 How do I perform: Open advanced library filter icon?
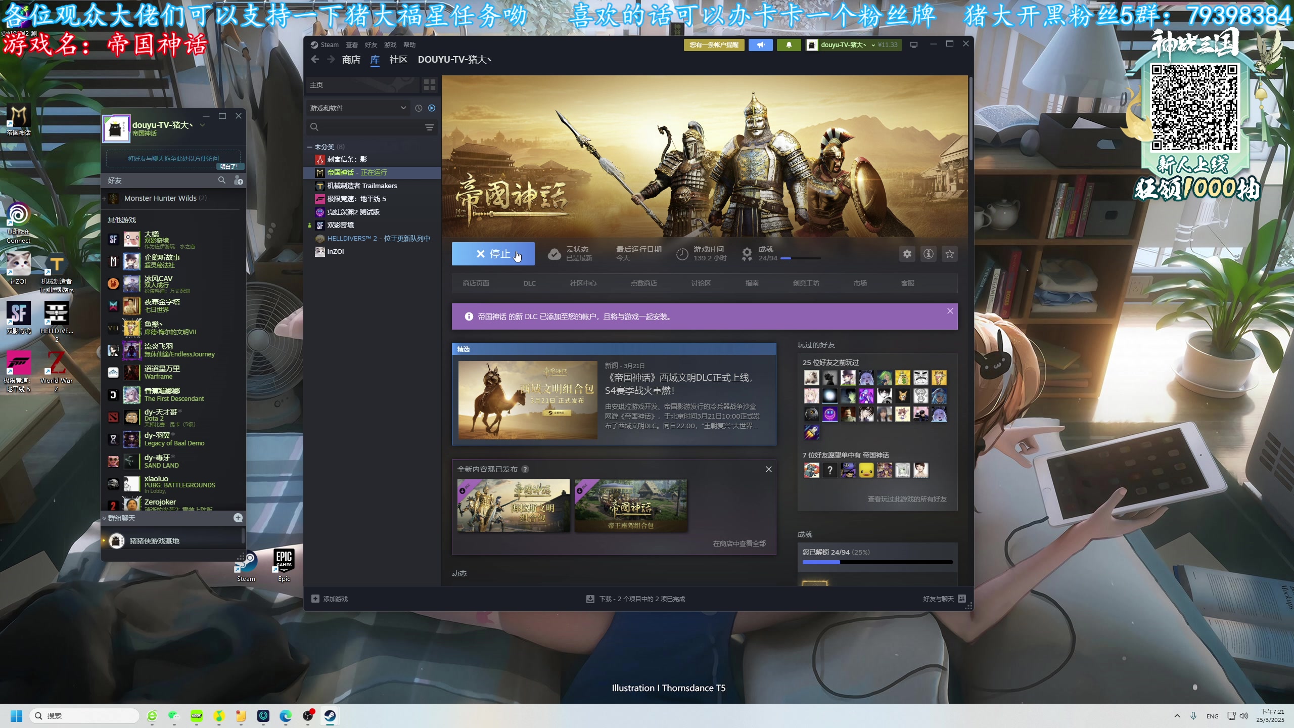coord(430,127)
